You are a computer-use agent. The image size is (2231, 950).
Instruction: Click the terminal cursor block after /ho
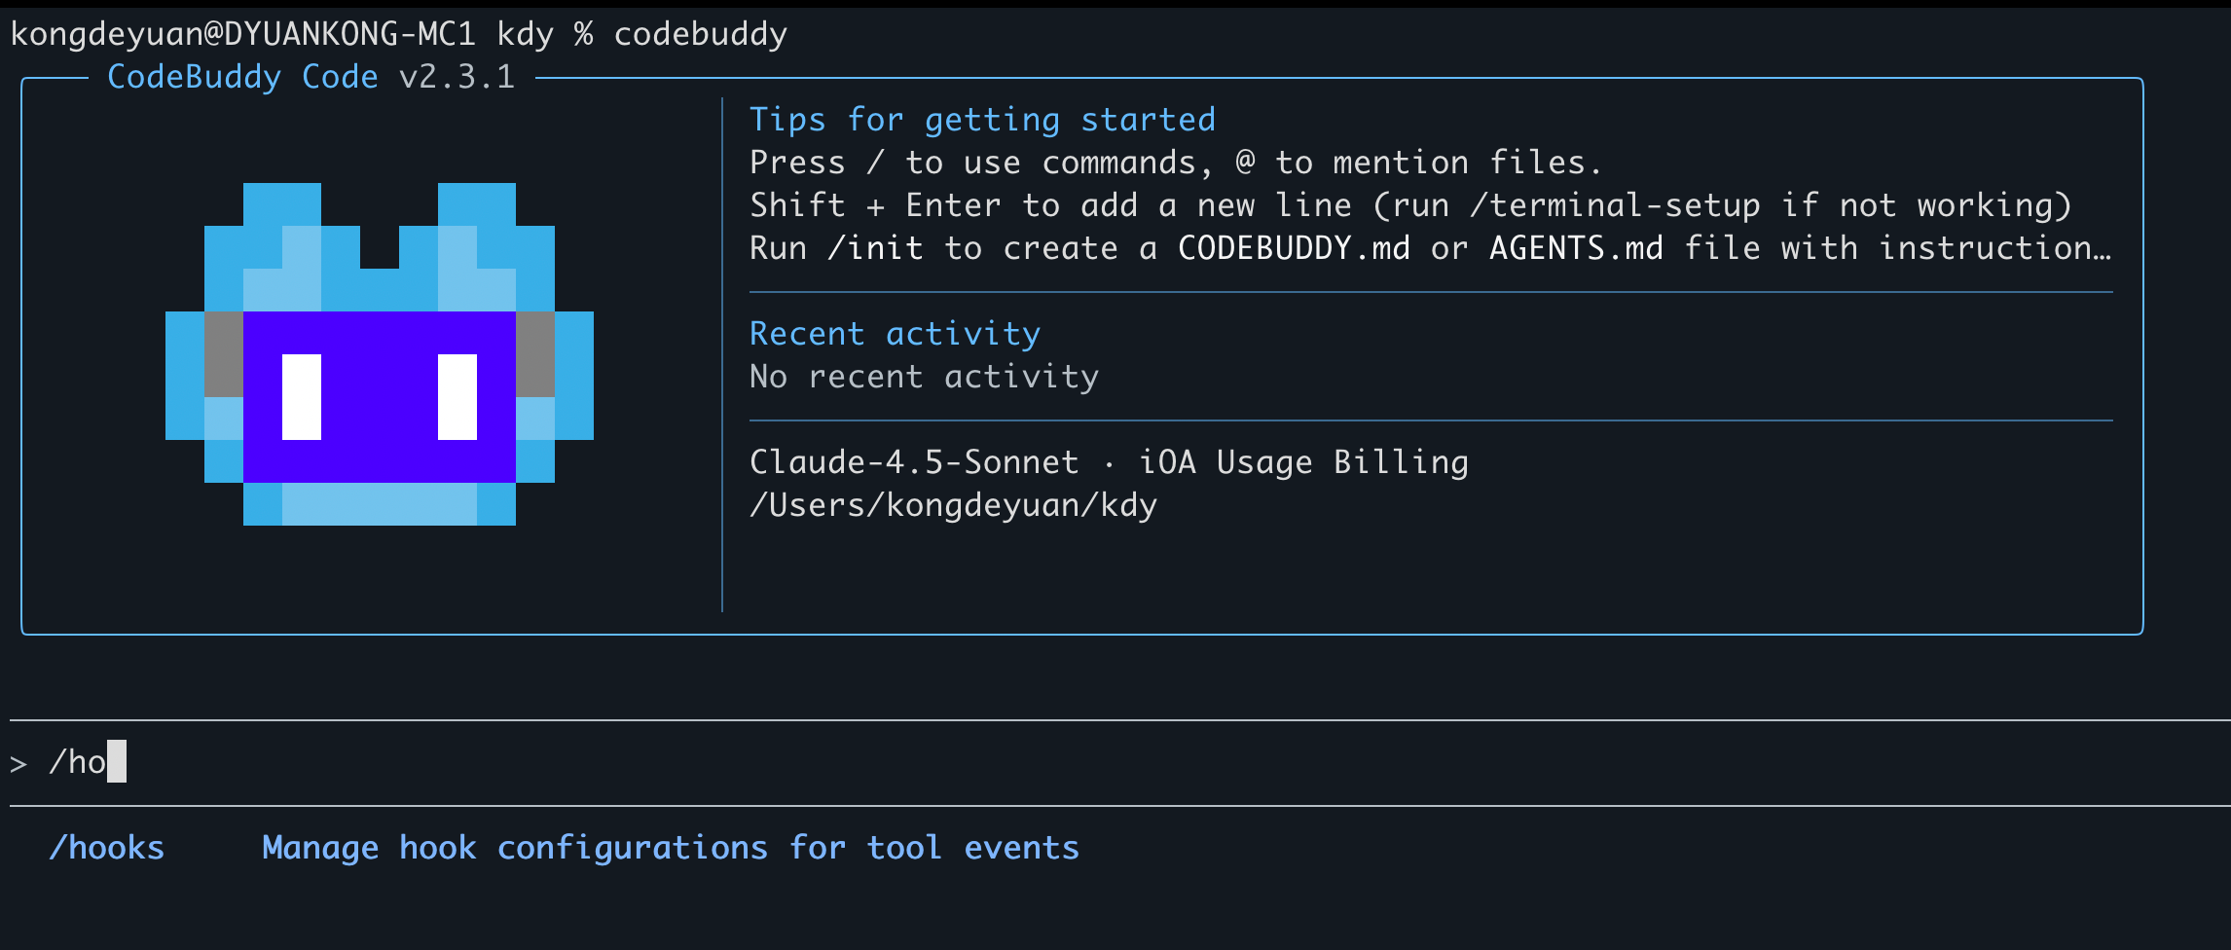(117, 761)
